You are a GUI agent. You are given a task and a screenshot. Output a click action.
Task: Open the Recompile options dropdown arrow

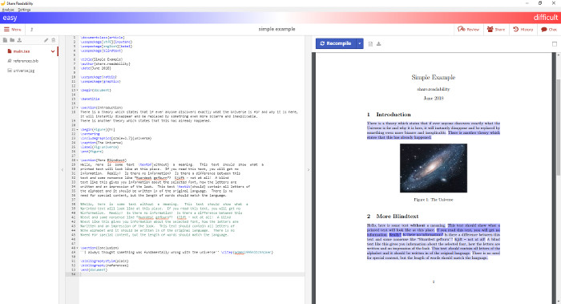tap(360, 43)
